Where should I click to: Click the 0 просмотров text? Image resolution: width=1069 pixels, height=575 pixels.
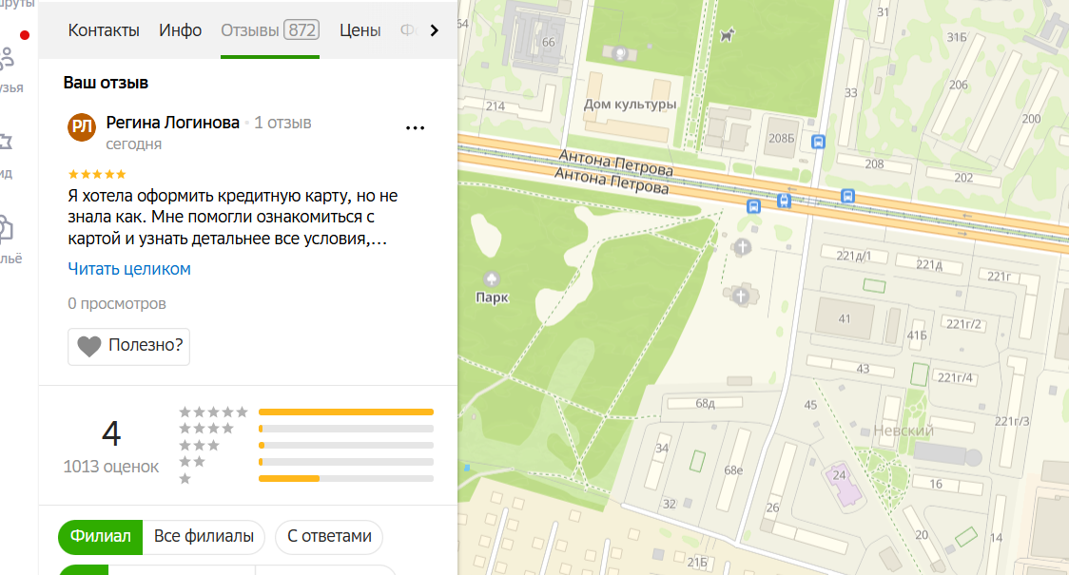click(117, 304)
